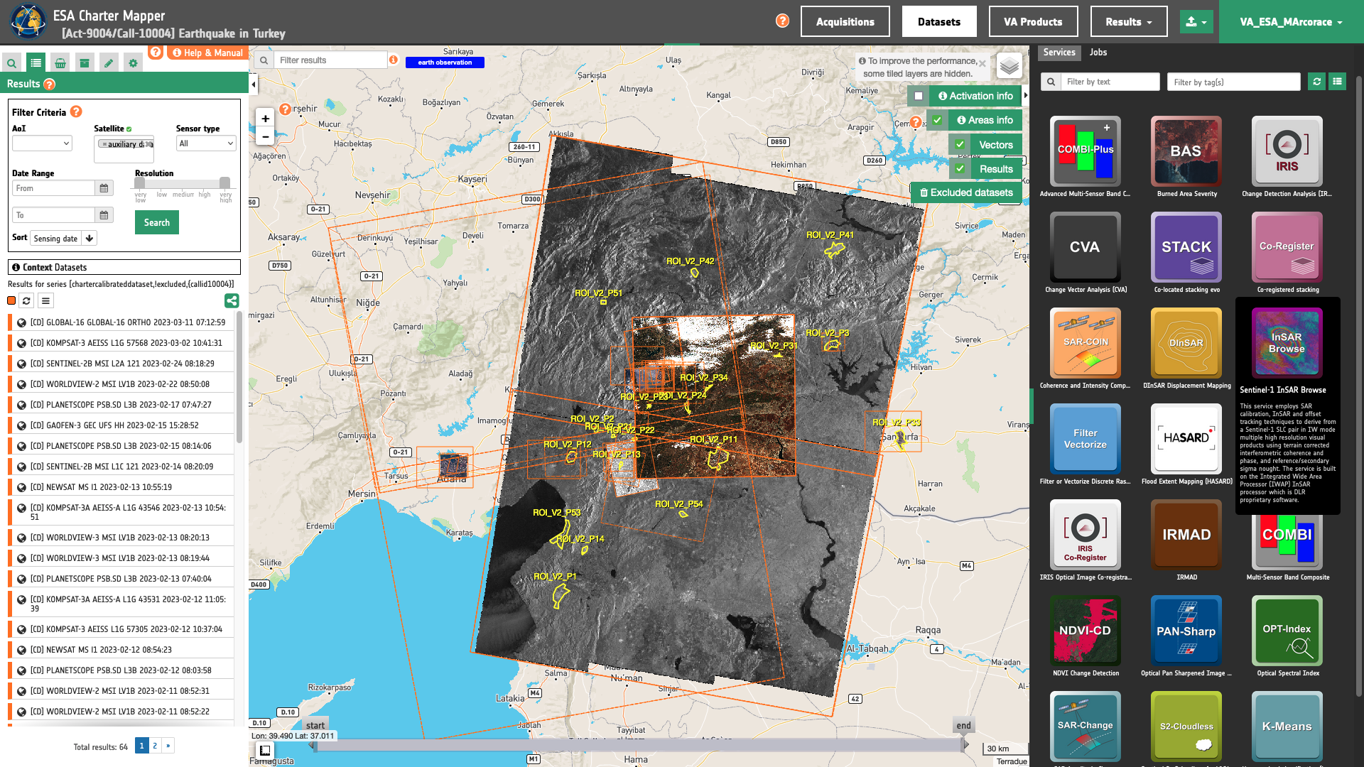Switch to the Acquisitions tab
This screenshot has width=1364, height=767.
(x=845, y=21)
